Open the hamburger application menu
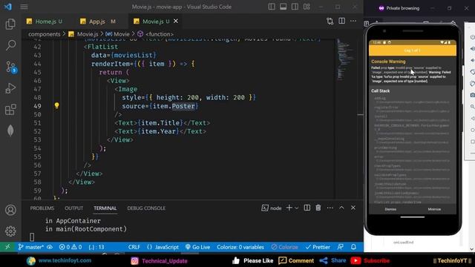The width and height of the screenshot is (475, 267). tap(24, 7)
